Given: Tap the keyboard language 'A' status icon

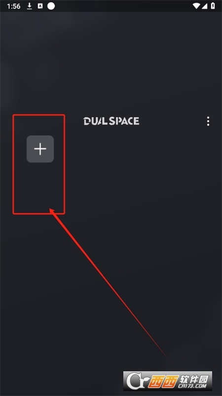Looking at the screenshot, I should click(40, 6).
